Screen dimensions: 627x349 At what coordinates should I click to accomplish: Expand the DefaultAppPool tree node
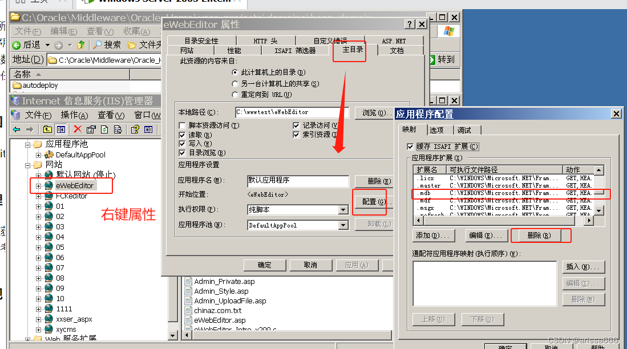point(38,155)
